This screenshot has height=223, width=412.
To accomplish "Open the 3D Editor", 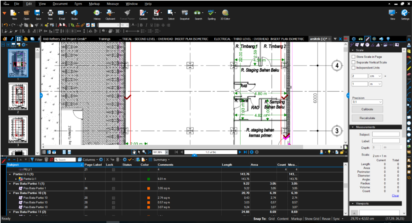I will (x=225, y=13).
